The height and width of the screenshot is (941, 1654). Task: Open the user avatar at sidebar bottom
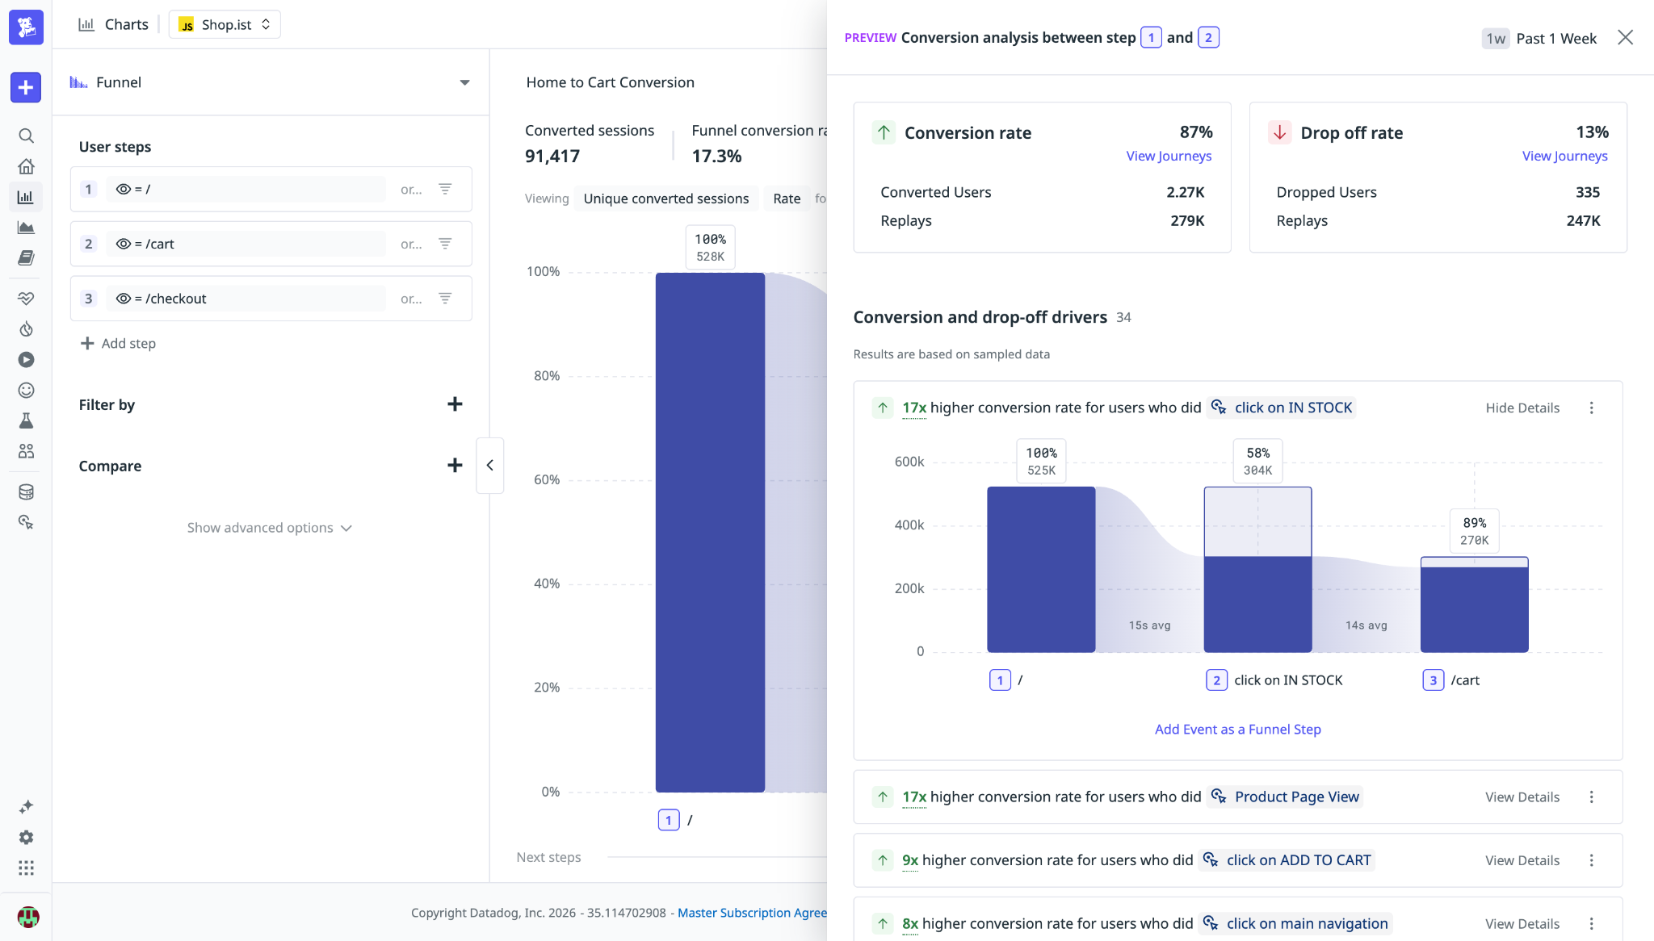click(28, 917)
